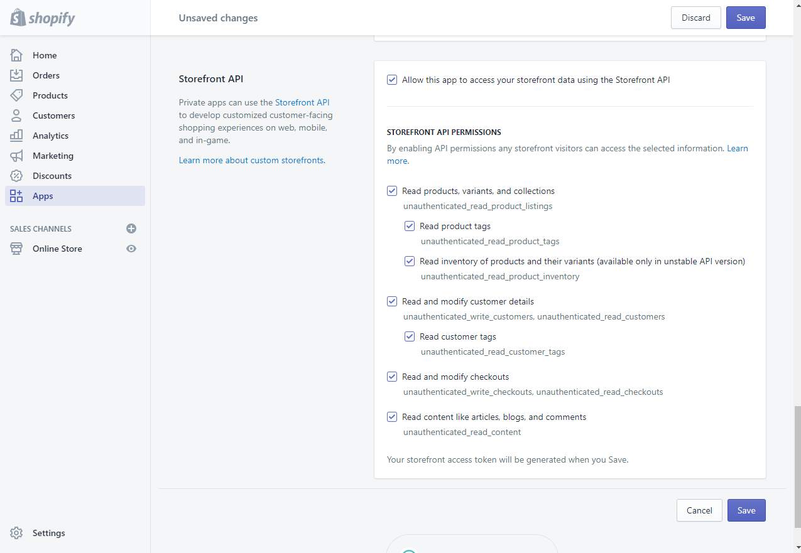Uncheck Allow this app Storefront API access
Image resolution: width=801 pixels, height=553 pixels.
(392, 80)
